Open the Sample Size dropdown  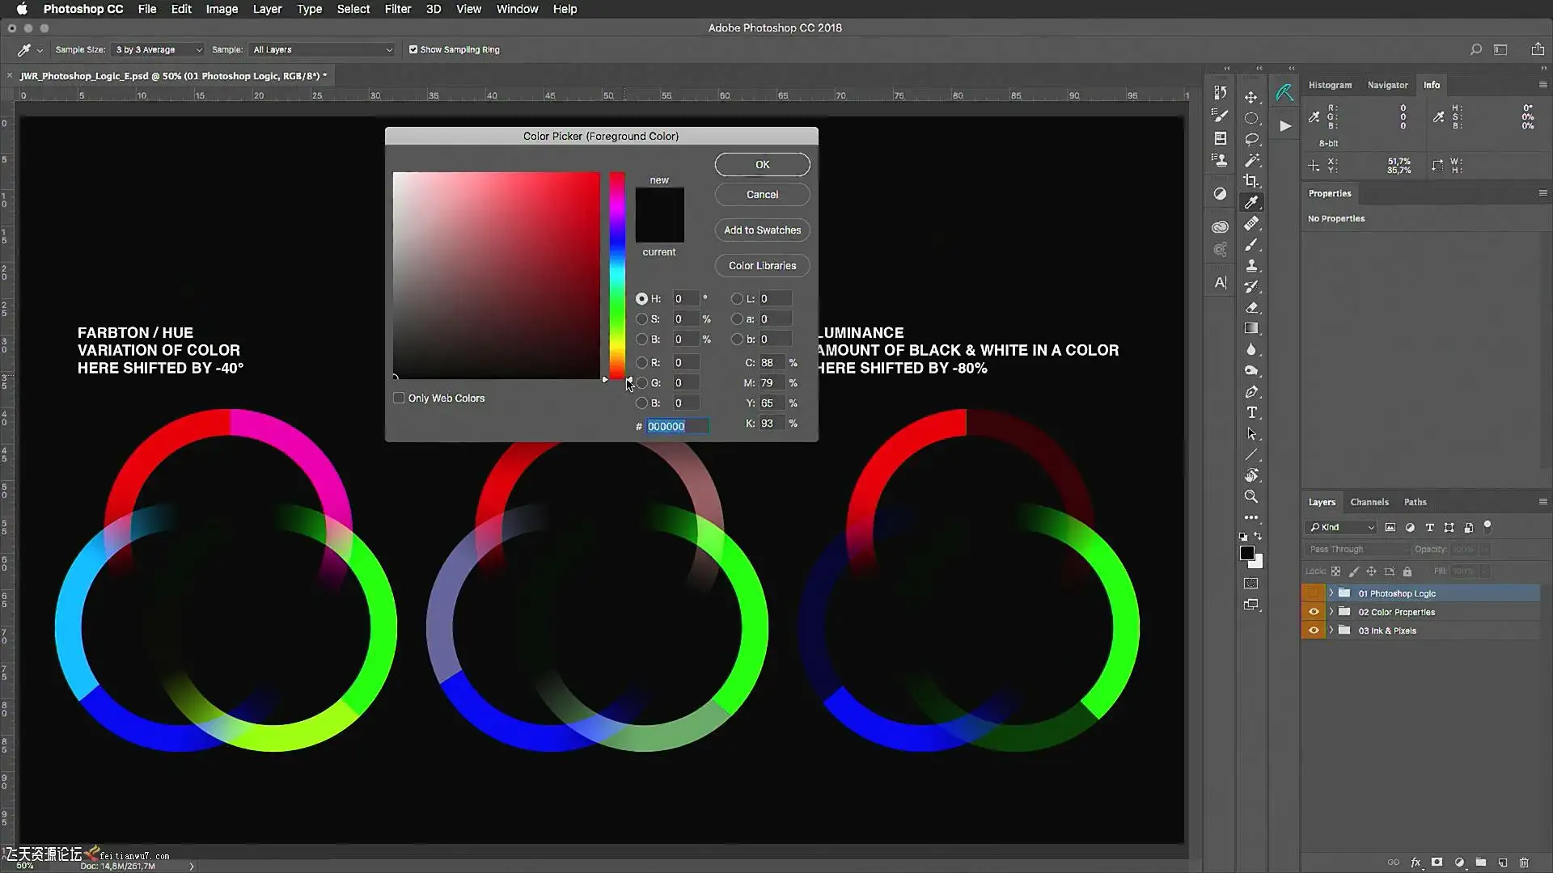click(x=158, y=49)
